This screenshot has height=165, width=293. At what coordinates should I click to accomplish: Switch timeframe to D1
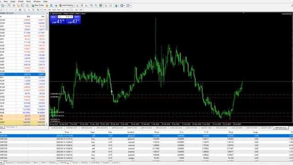72,10
